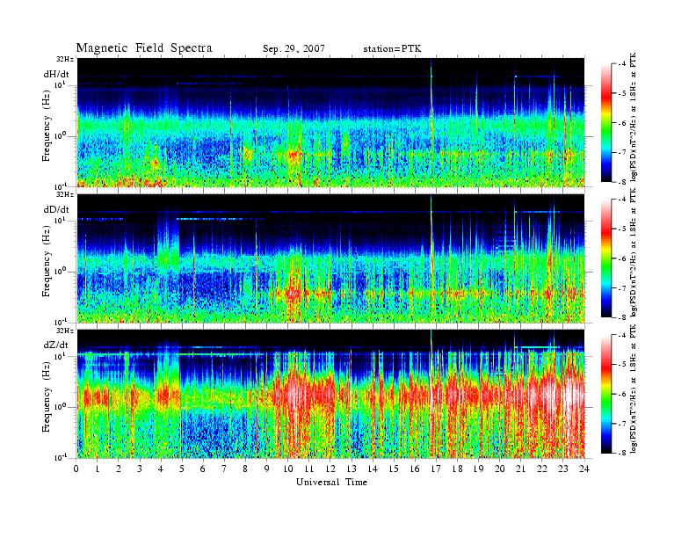
Task: Click hour '3' on the Universal Time axis
Action: coord(140,469)
